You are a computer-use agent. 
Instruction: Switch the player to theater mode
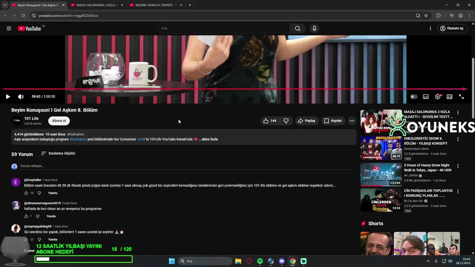tap(449, 96)
